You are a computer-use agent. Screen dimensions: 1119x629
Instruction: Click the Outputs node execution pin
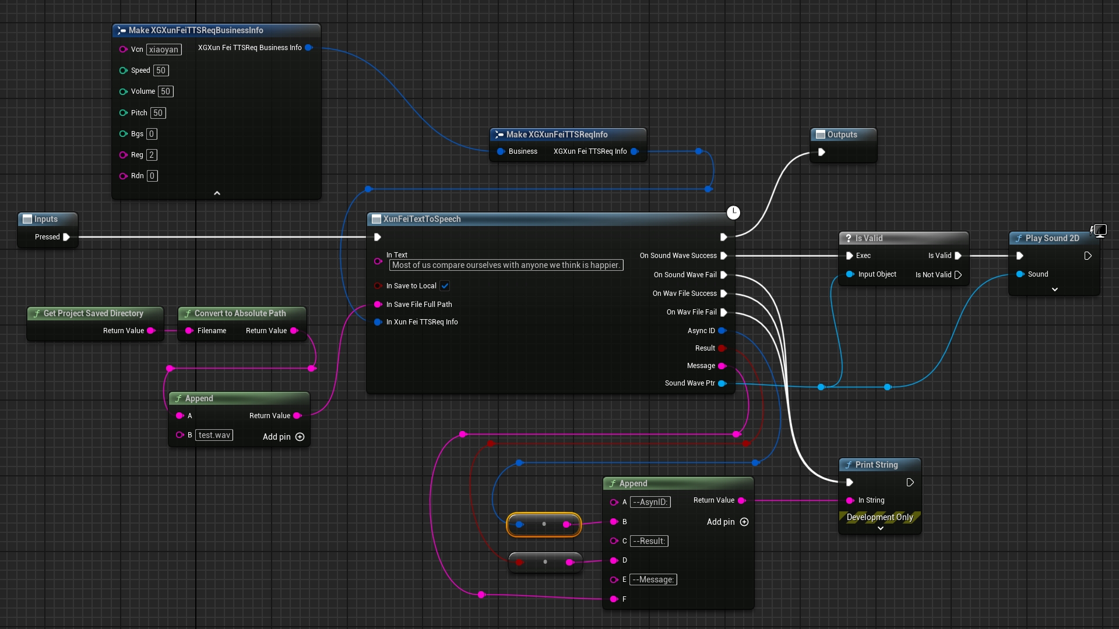pos(821,152)
